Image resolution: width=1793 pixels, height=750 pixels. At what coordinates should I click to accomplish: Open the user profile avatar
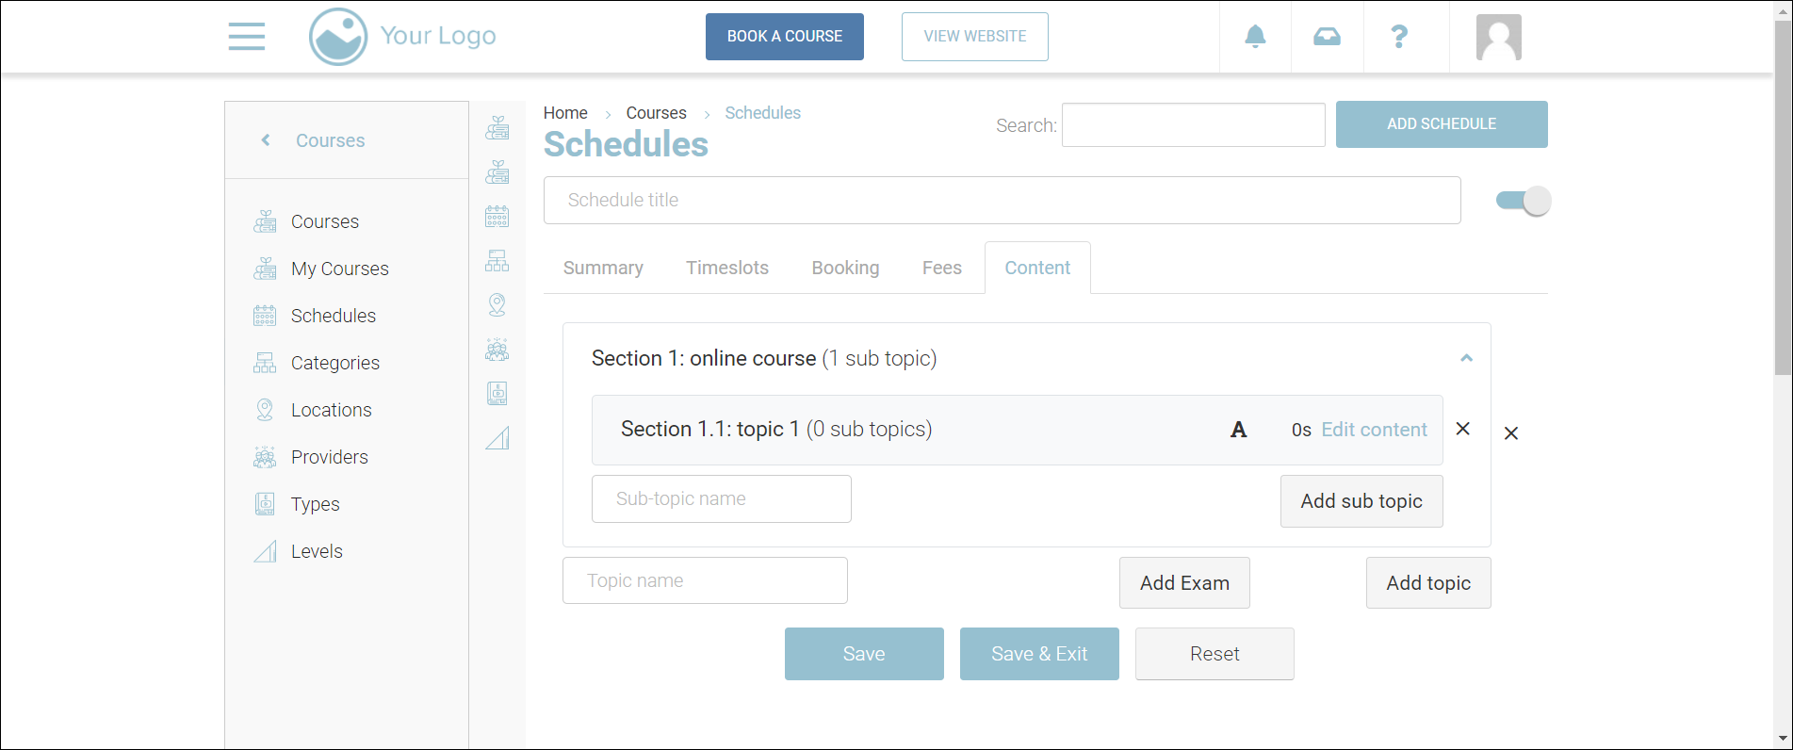click(1498, 38)
